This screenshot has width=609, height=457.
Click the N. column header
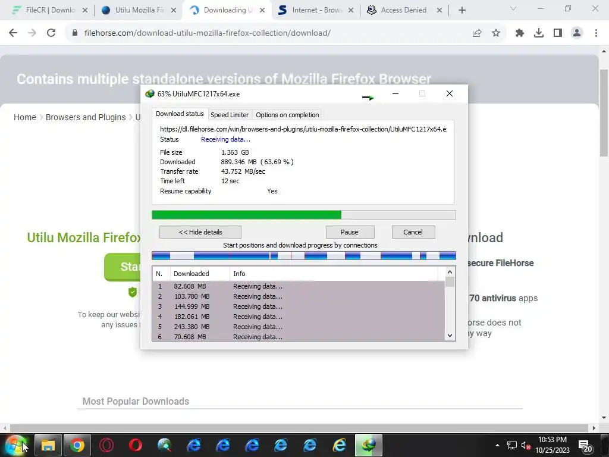pos(161,274)
